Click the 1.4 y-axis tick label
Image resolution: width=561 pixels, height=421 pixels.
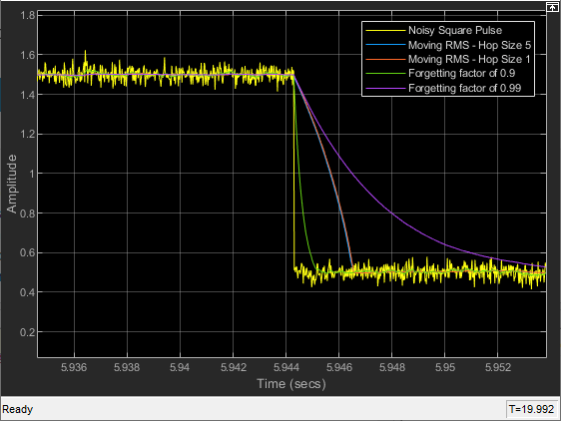point(27,95)
